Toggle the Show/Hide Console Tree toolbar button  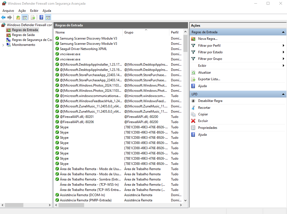[25, 18]
